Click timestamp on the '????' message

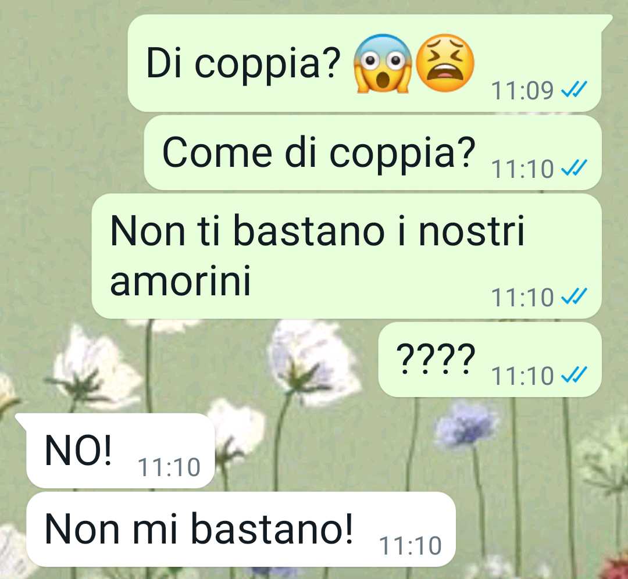click(x=522, y=376)
